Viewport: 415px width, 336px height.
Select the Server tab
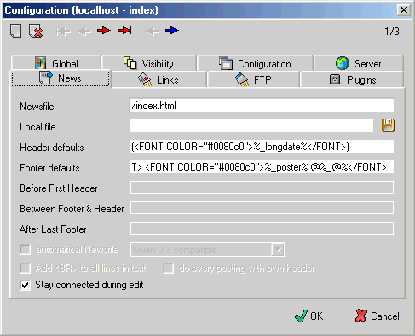coord(359,63)
